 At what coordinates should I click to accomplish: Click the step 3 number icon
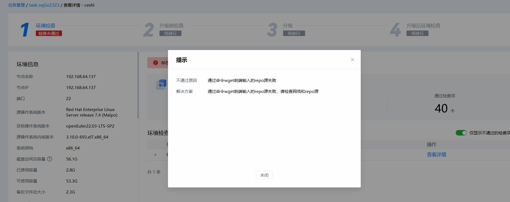[x=272, y=30]
